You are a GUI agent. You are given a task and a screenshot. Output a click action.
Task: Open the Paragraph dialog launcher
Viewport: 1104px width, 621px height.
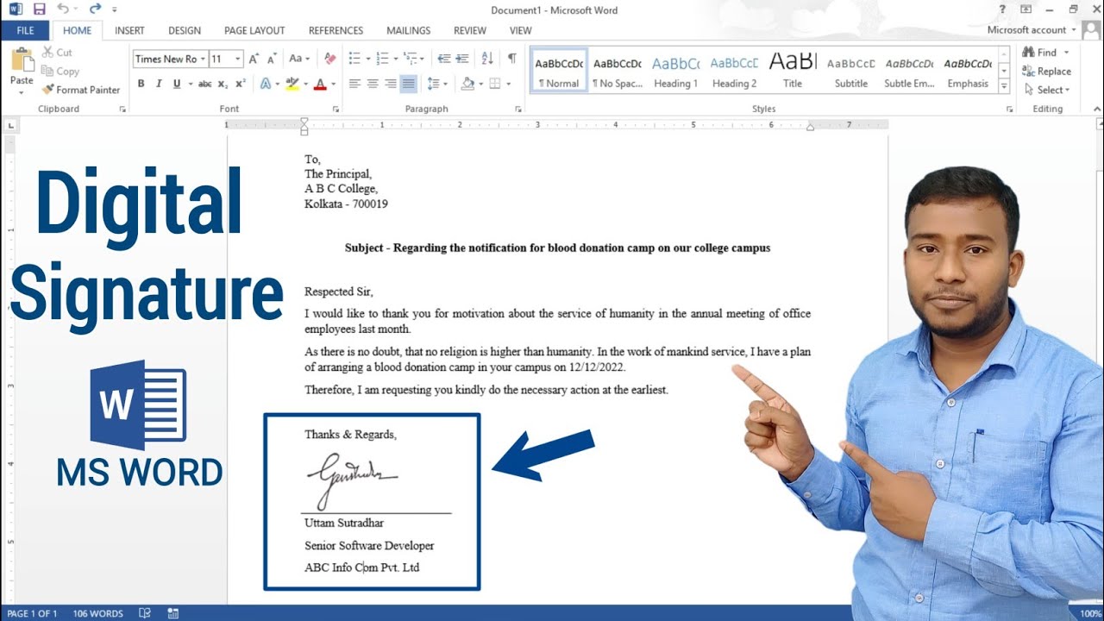[x=518, y=110]
